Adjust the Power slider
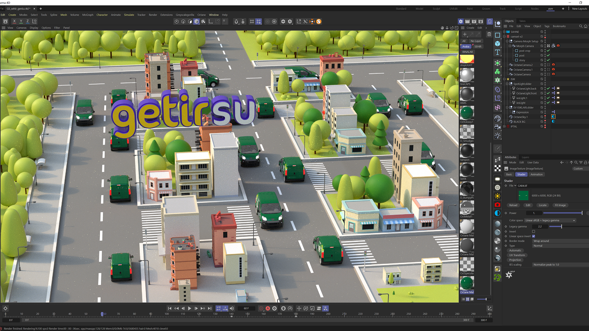The width and height of the screenshot is (589, 331). coord(562,213)
